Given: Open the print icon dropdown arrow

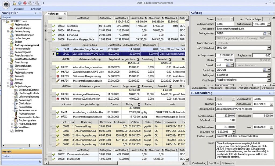Looking at the screenshot, I should point(33,3).
